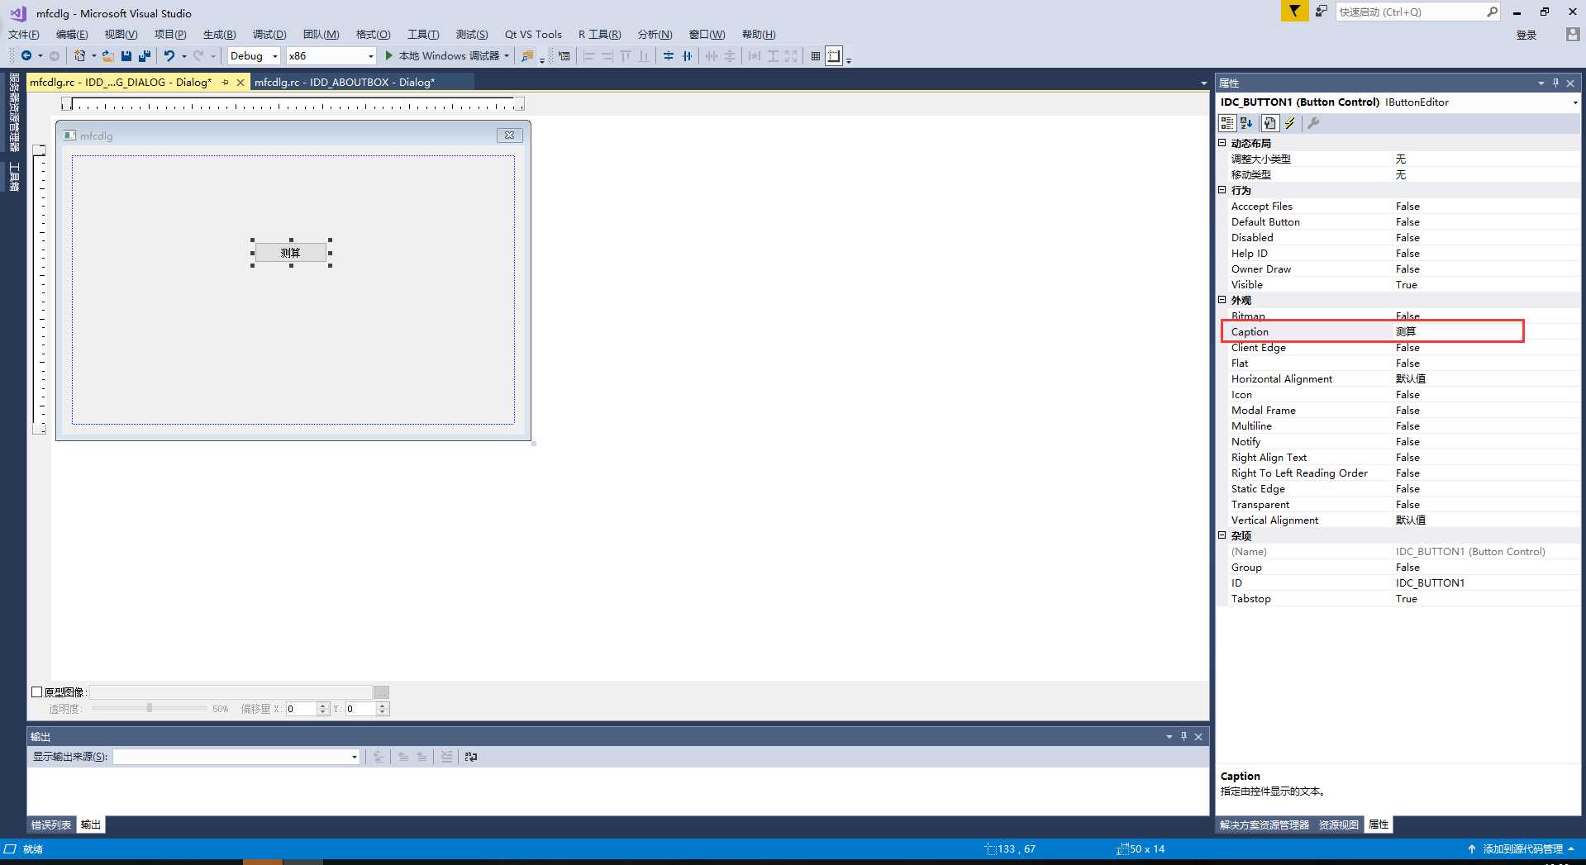Pin the Output panel with the pushpin
The image size is (1586, 865).
coord(1184,736)
